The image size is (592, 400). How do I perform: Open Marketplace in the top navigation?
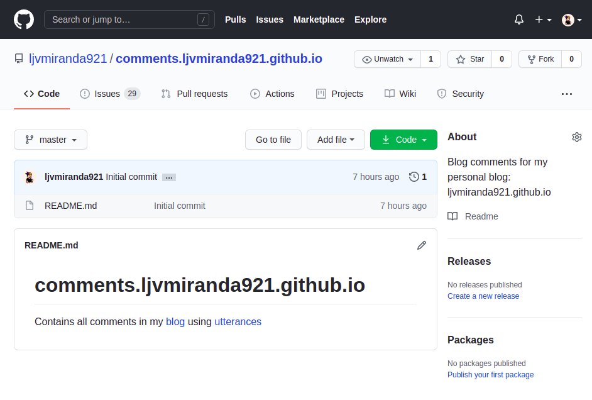319,19
